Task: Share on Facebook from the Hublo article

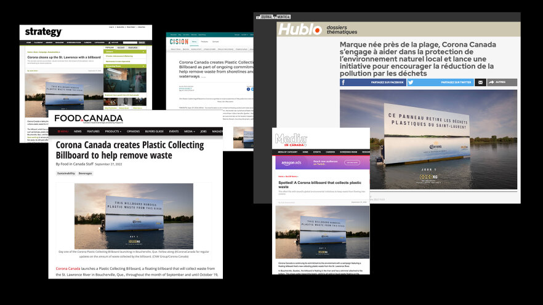Action: [372, 82]
